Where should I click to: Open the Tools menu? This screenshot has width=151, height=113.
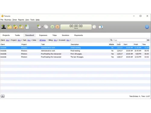(32, 20)
